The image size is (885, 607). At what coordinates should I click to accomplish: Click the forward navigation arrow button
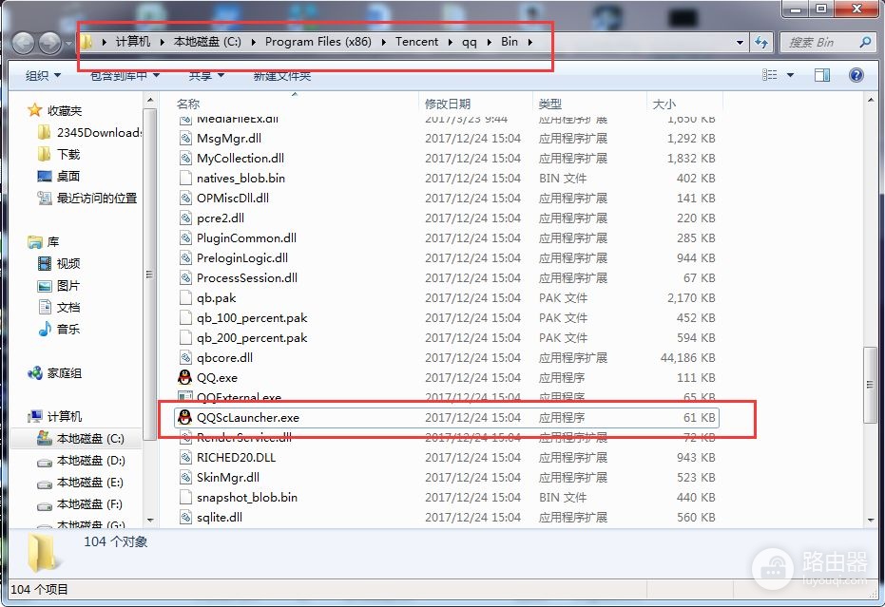pos(50,43)
